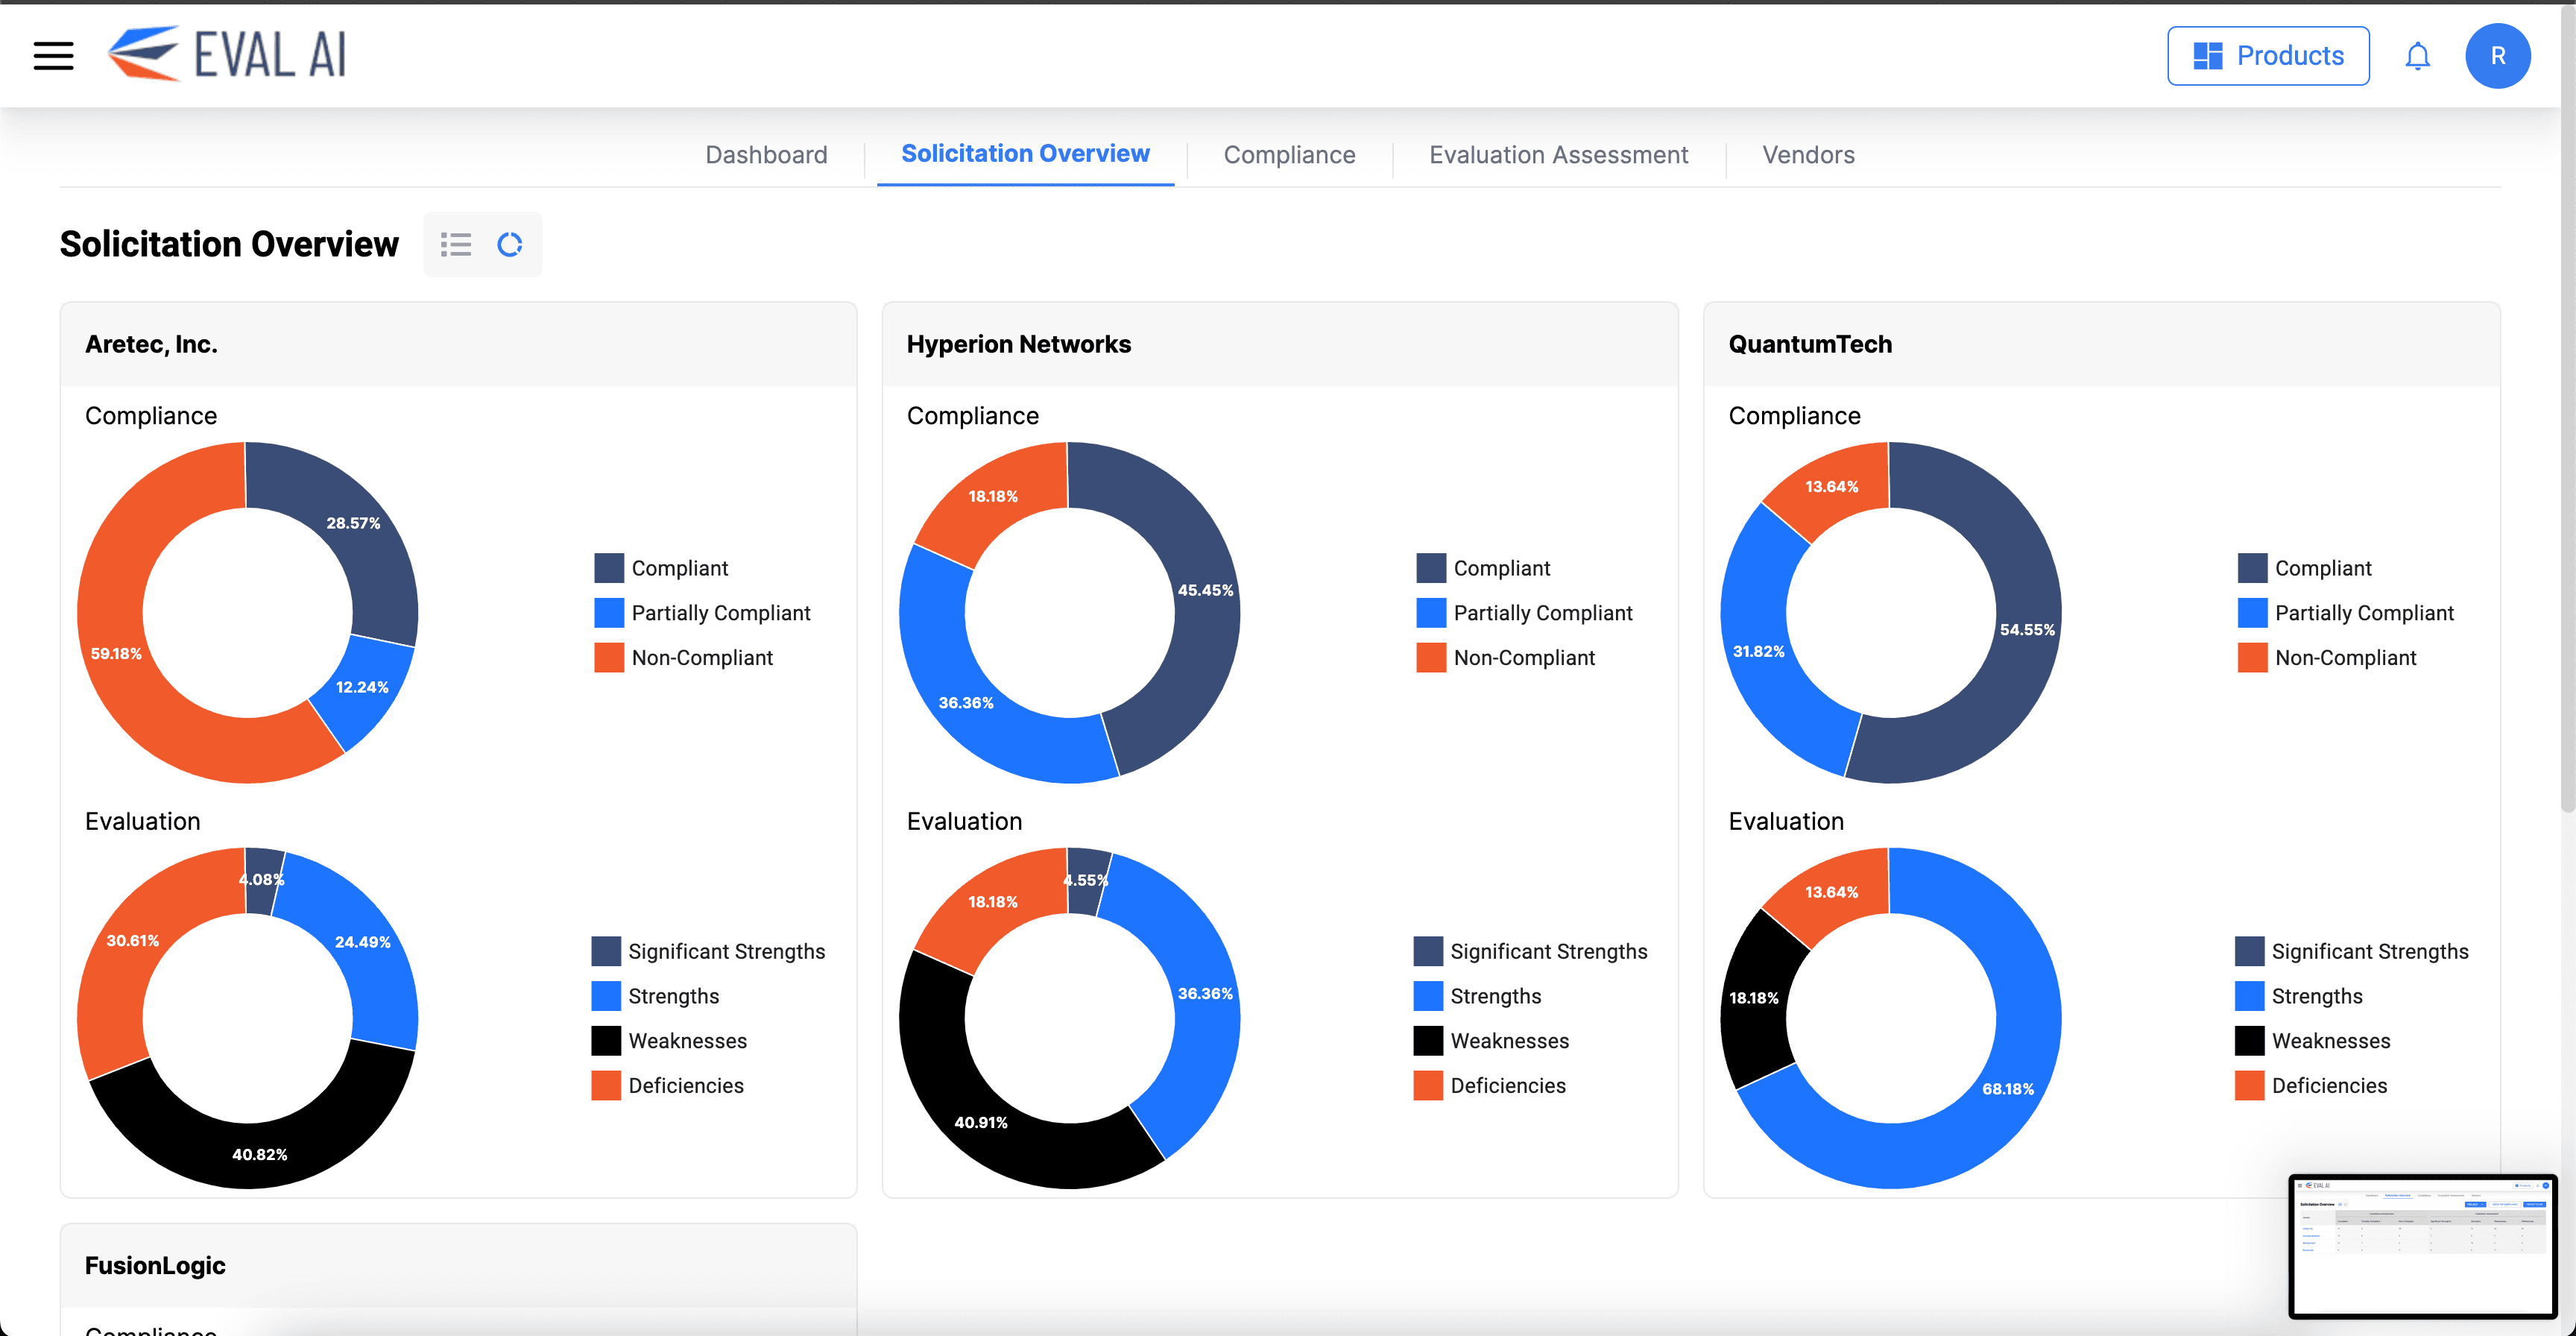This screenshot has height=1336, width=2576.
Task: Switch to the Vendors tab
Action: tap(1808, 155)
